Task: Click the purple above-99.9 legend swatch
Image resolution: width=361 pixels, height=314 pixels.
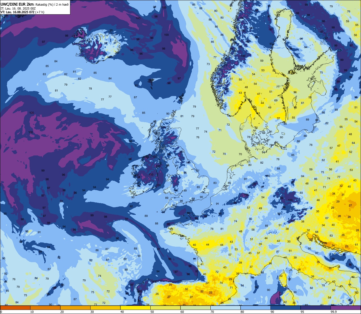Action: (345, 308)
